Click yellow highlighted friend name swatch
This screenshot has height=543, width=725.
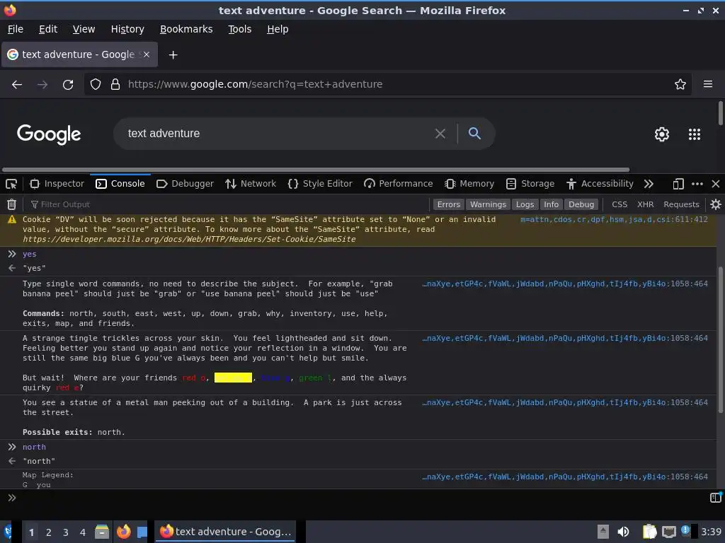click(233, 378)
